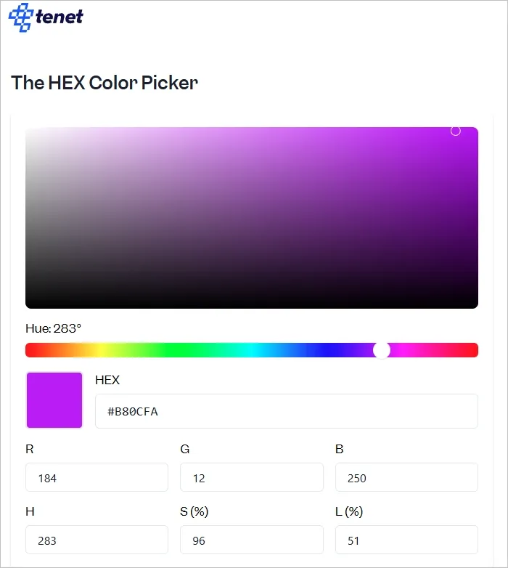Select the G value field showing 12
508x568 pixels.
251,478
